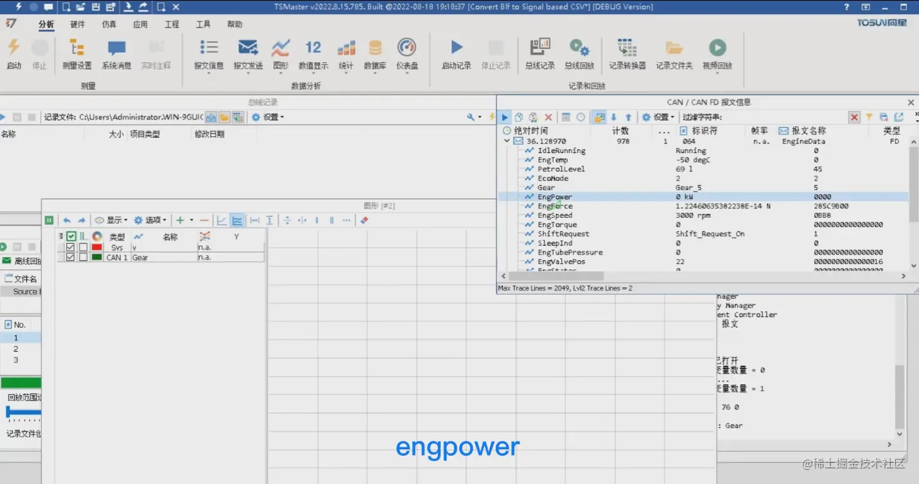Image resolution: width=919 pixels, height=484 pixels.
Task: Click the up arrow icon in message info toolbar
Action: 628,117
